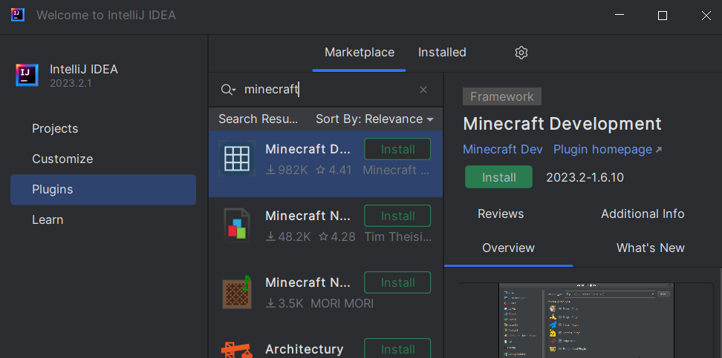Viewport: 722px width, 358px height.
Task: Maximize the IntelliJ welcome window
Action: 663,16
